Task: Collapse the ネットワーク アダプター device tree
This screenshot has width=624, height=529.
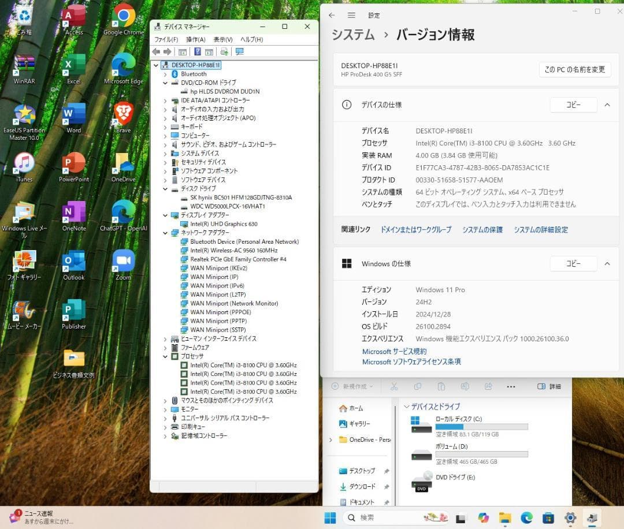Action: tap(166, 233)
